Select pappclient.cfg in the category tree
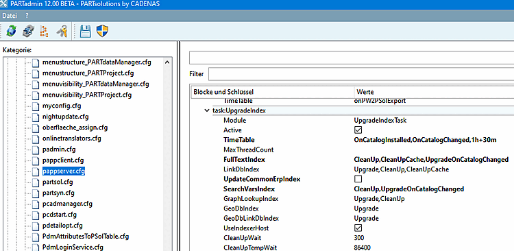This screenshot has width=514, height=251. 63,160
